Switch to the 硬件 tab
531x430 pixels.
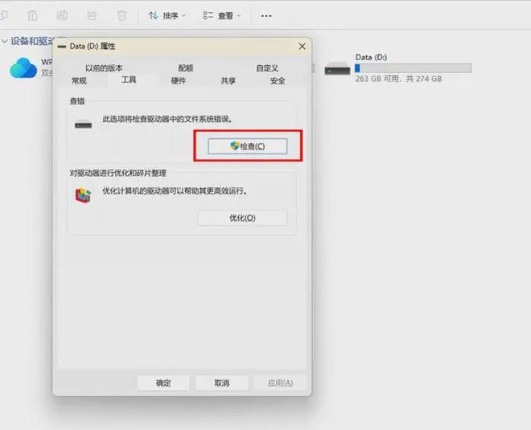(x=179, y=80)
